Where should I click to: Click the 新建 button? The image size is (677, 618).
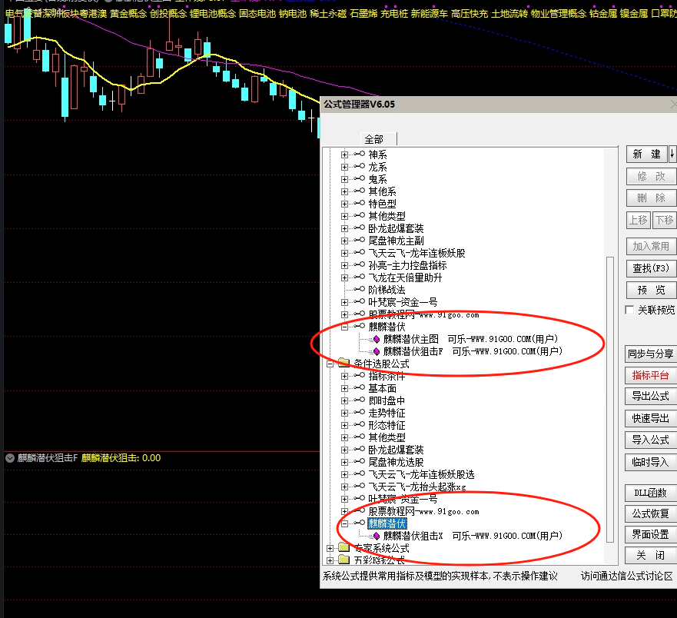click(x=646, y=154)
